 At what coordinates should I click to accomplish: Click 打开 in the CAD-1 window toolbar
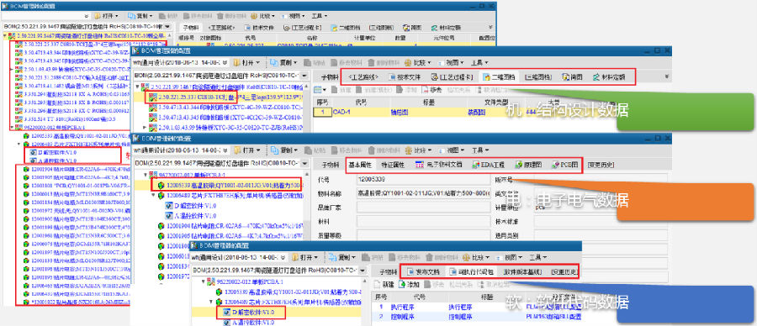[246, 63]
